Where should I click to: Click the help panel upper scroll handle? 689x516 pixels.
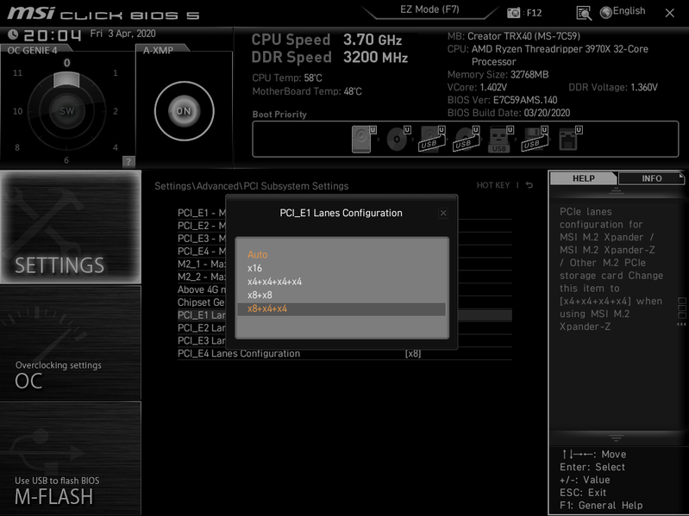[x=616, y=191]
